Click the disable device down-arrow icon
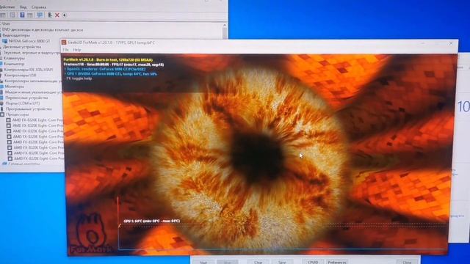Image resolution: width=470 pixels, height=264 pixels. pyautogui.click(x=64, y=15)
